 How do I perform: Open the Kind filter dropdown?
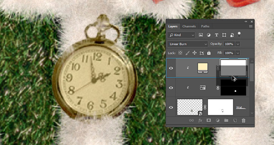[x=181, y=35]
